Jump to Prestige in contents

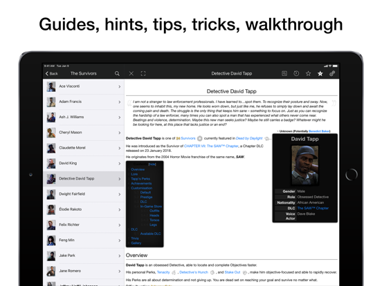(x=146, y=198)
